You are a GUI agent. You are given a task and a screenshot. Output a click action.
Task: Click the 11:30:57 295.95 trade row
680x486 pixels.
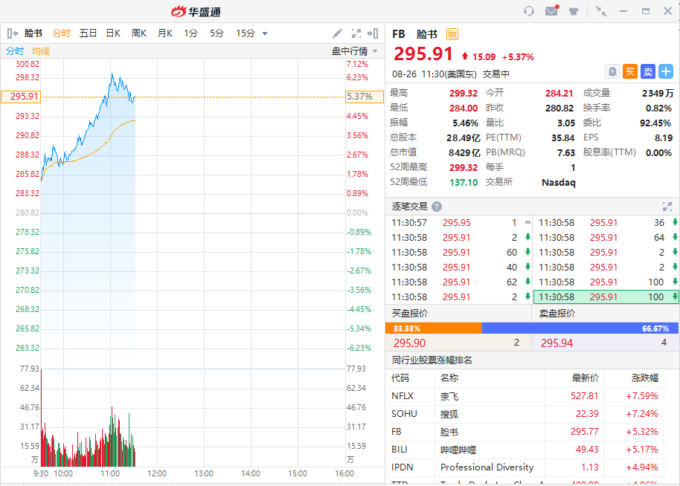[x=459, y=223]
